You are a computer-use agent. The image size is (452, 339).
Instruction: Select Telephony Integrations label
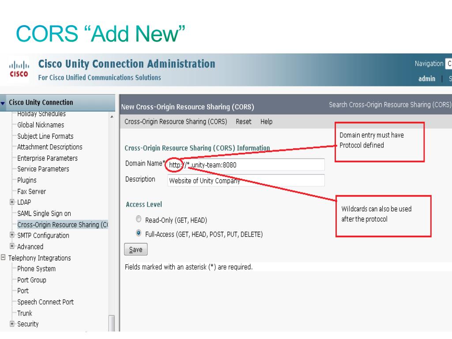[x=39, y=258]
